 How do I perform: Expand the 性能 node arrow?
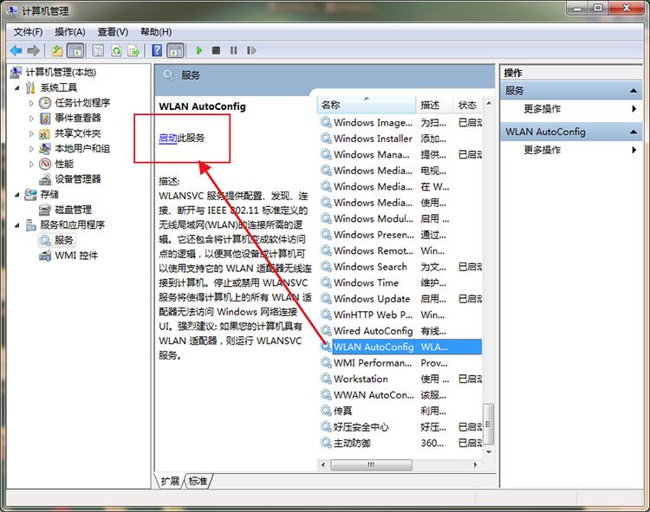coord(31,164)
